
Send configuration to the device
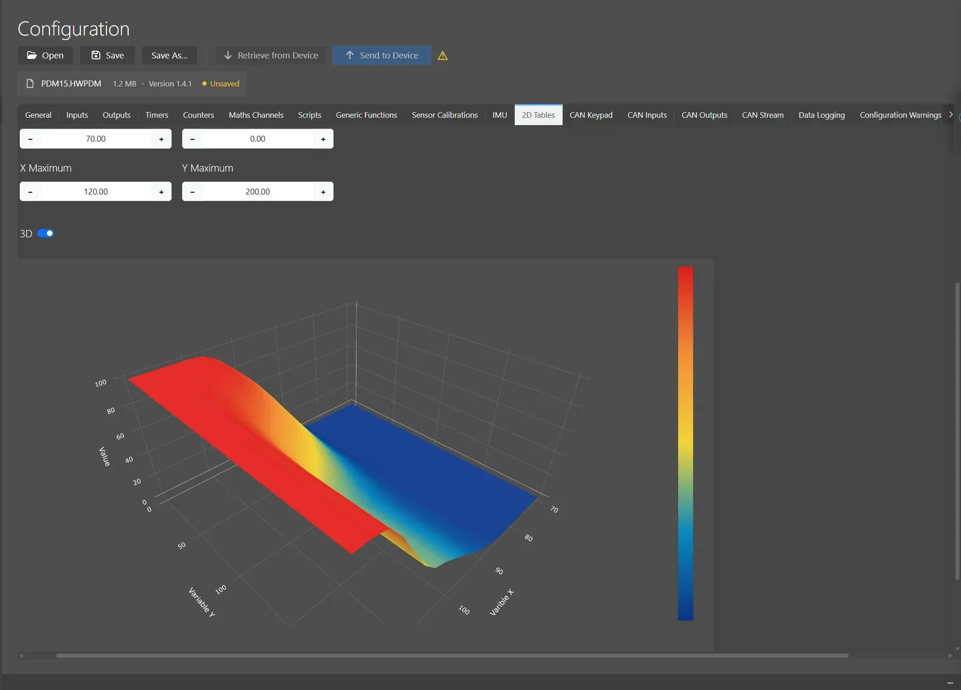[382, 55]
